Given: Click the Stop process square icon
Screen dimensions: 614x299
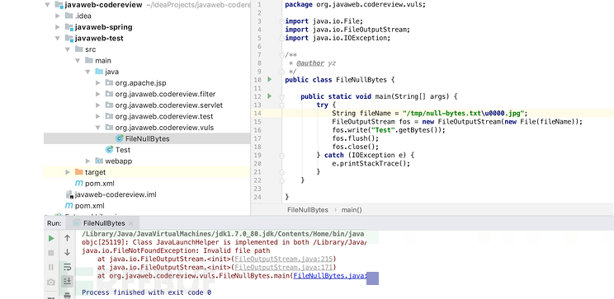Looking at the screenshot, I should tap(51, 253).
